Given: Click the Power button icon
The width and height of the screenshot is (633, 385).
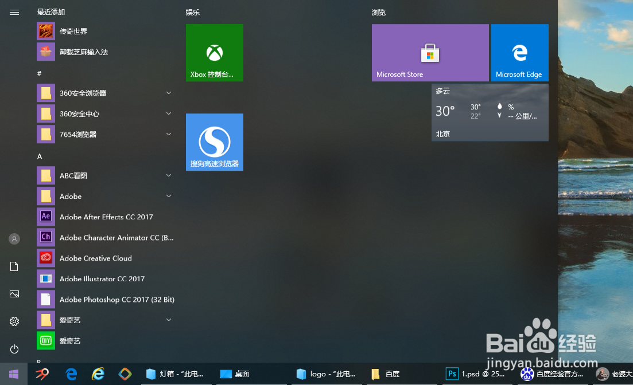Looking at the screenshot, I should [x=14, y=349].
